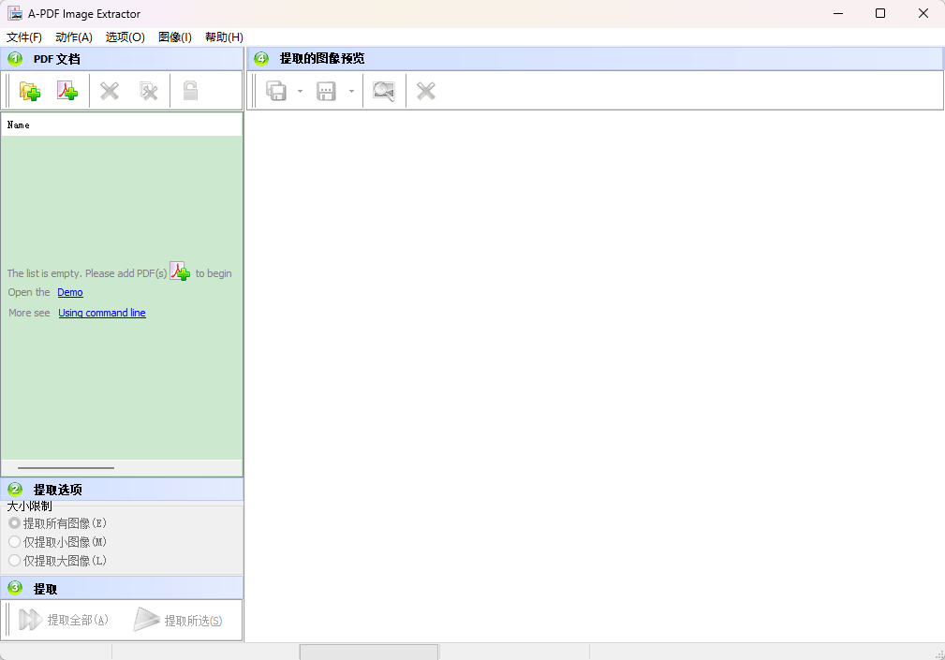This screenshot has height=660, width=945.
Task: Open dropdown arrow beside Save selected image
Action: (x=351, y=92)
